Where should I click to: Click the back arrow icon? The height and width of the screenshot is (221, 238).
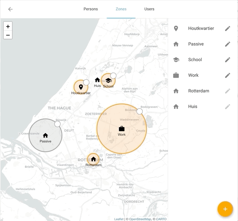(x=10, y=9)
